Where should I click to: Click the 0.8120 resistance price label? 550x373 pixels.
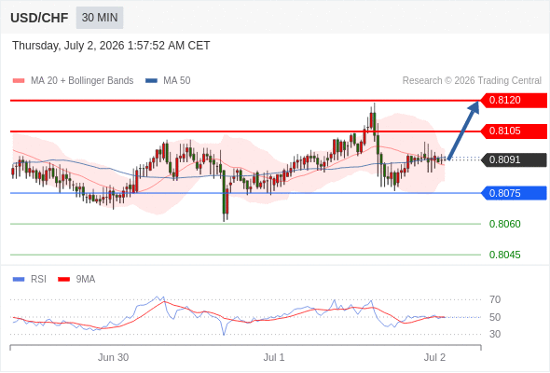tap(513, 101)
